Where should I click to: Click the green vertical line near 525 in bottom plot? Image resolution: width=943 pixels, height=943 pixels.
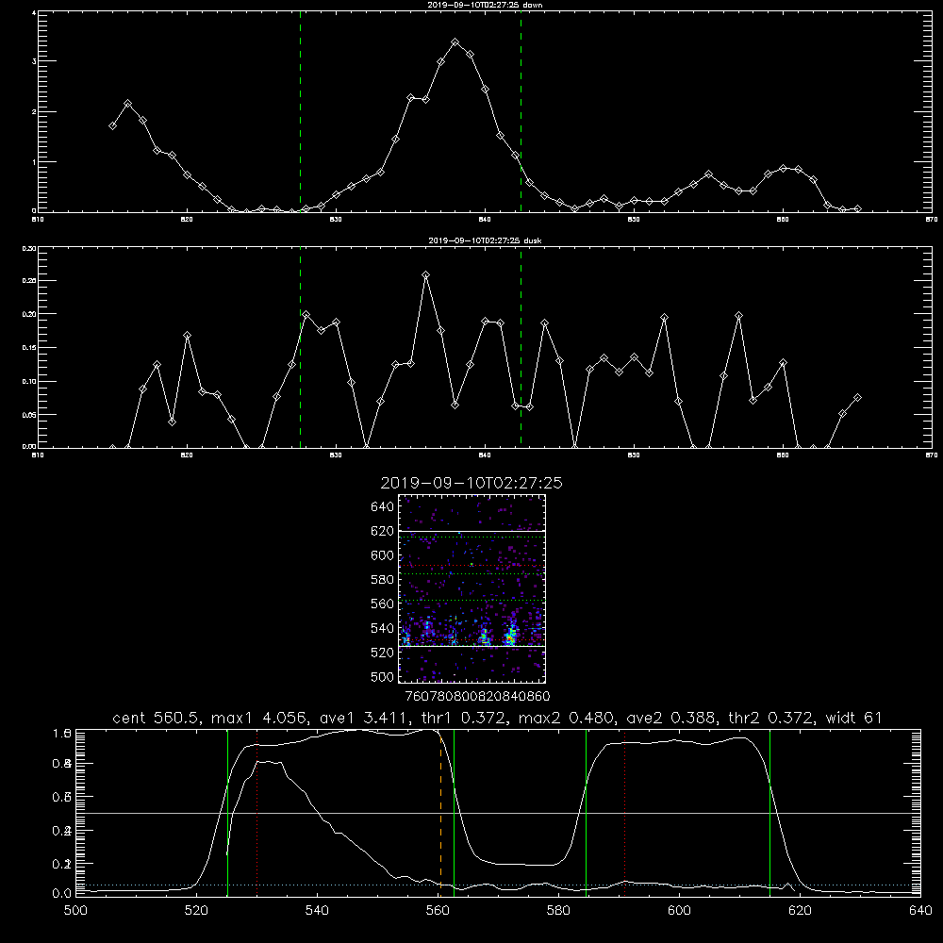pyautogui.click(x=227, y=812)
